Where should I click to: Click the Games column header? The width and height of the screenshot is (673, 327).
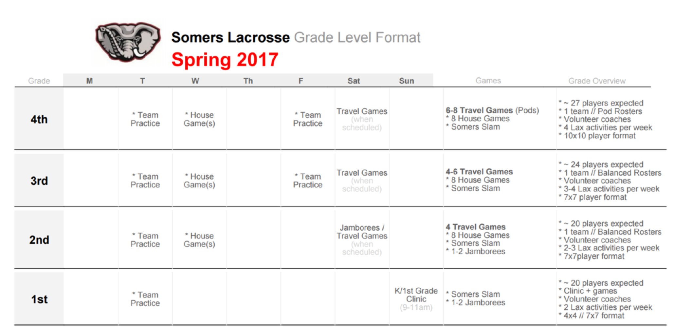(x=488, y=81)
